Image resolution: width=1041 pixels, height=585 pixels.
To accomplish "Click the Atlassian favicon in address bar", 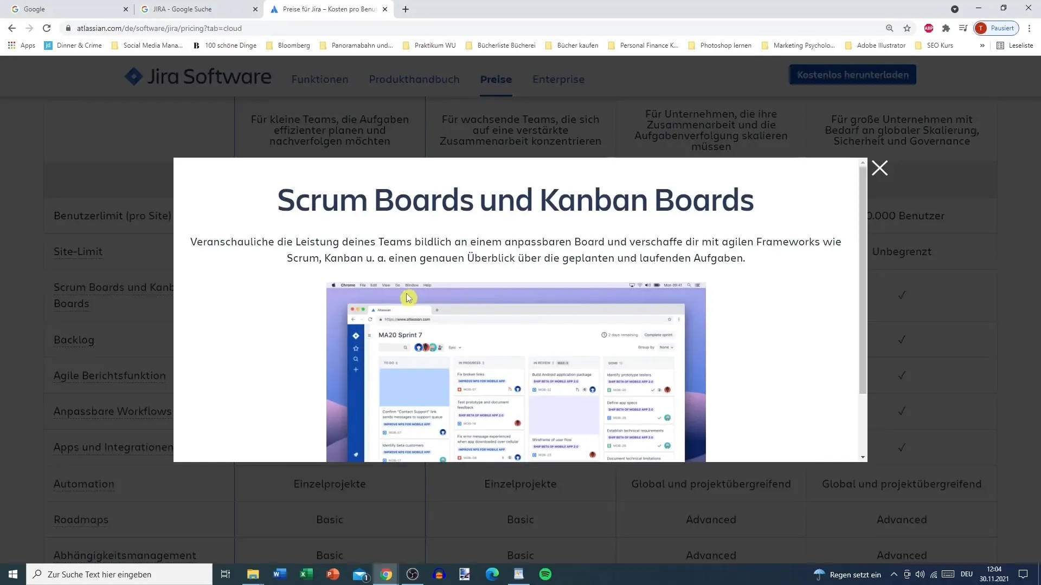I will coord(274,9).
